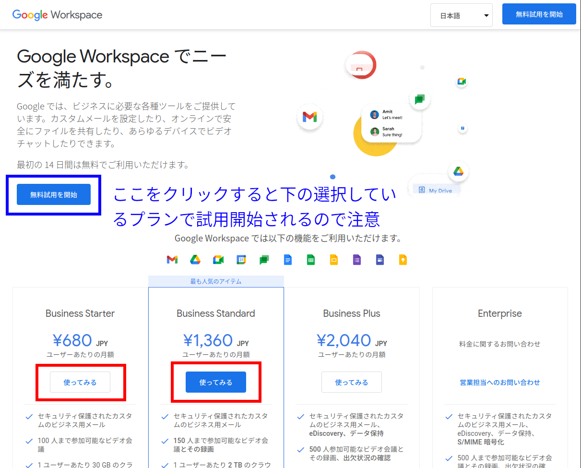
Task: Click the Google Chat bubble above Amit's message
Action: tap(420, 99)
